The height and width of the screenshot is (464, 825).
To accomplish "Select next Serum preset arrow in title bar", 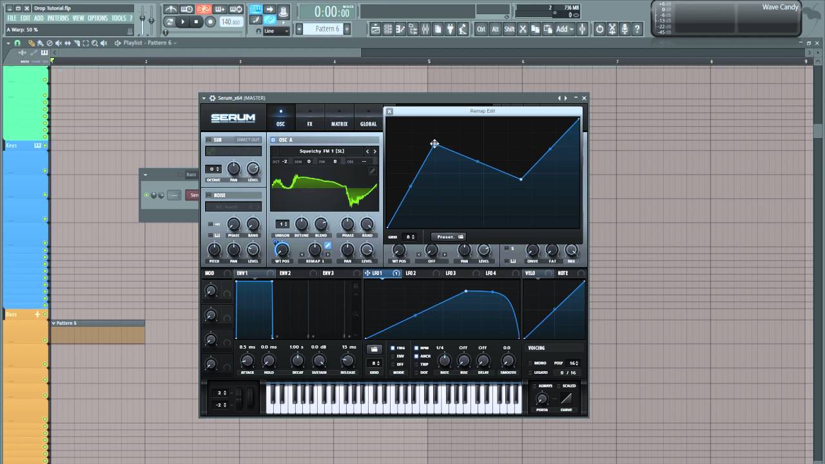I will coord(566,98).
